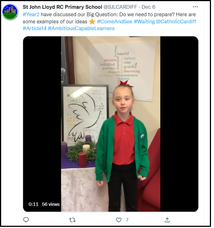
Task: Follow the #Year2 hashtag
Action: (x=31, y=15)
